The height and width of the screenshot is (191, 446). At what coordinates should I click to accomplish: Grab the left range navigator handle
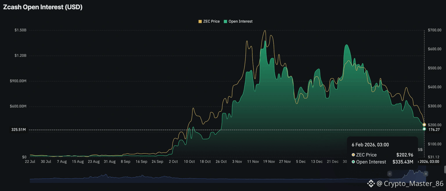(390, 174)
